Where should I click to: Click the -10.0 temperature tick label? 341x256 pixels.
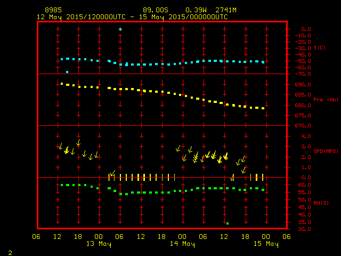coord(303,36)
